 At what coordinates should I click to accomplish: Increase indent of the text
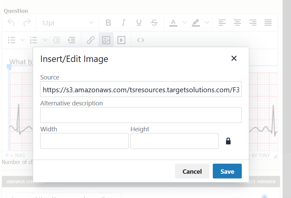click(x=71, y=40)
